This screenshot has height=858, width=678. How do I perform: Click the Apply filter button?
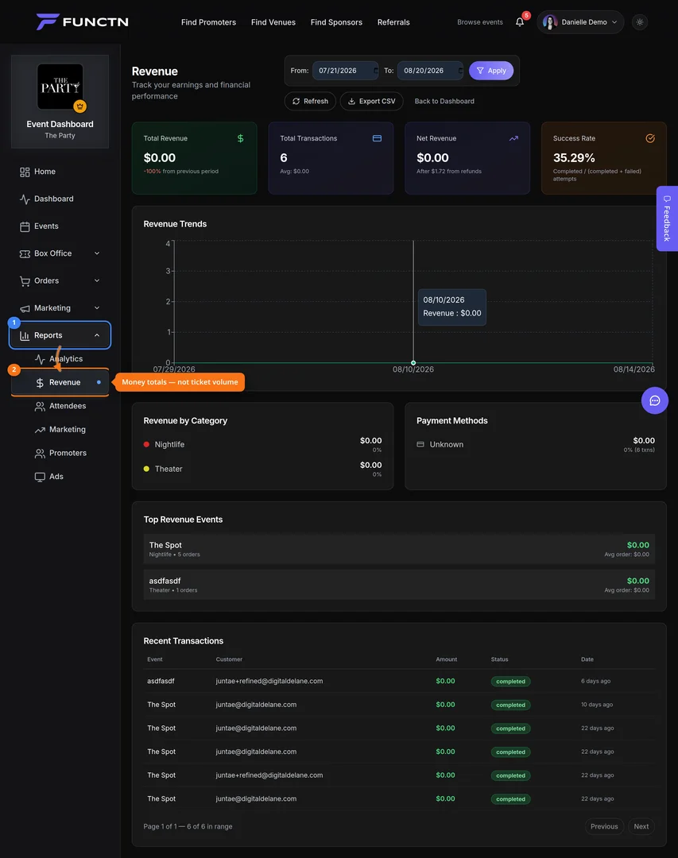click(491, 71)
